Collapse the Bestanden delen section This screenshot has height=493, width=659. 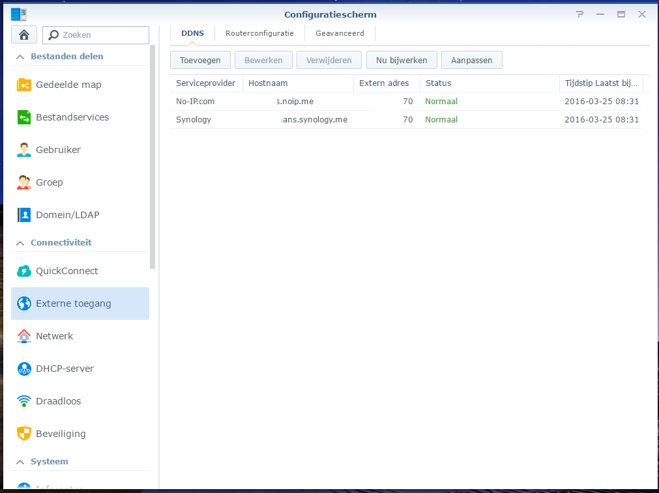click(20, 57)
